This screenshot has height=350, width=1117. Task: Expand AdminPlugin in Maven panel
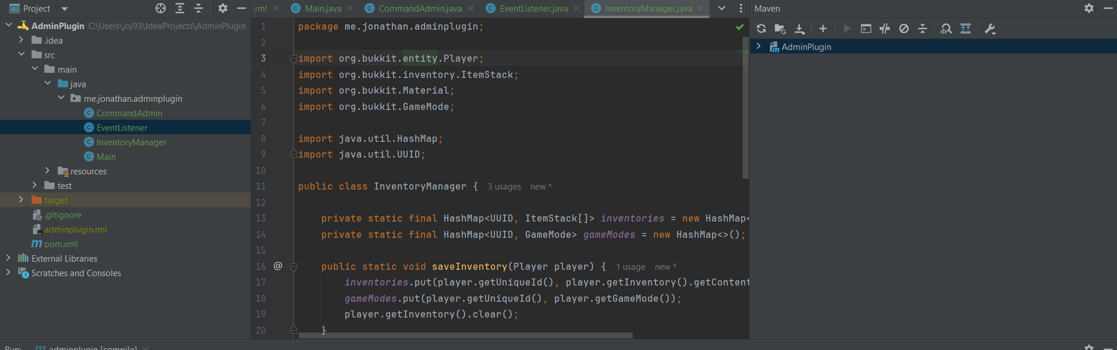pos(758,46)
